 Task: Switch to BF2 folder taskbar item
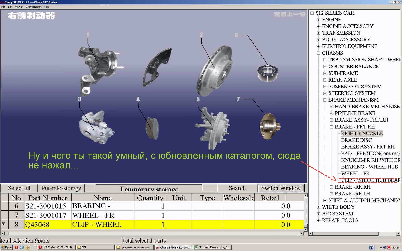tap(95, 247)
